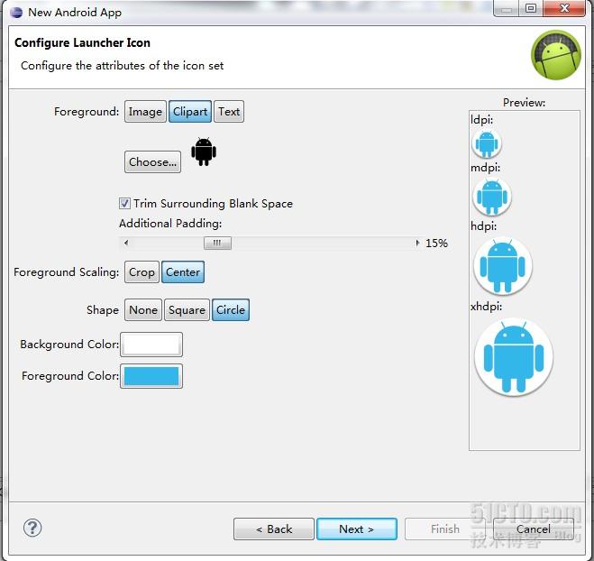Click the Additional Padding slider thumb
Viewport: 594px width, 561px height.
click(217, 243)
